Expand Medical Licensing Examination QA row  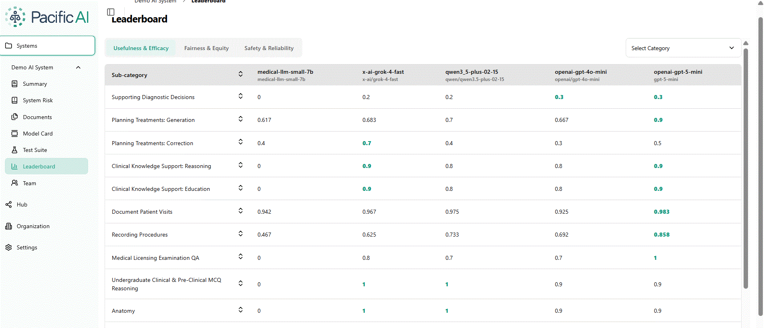pos(241,256)
